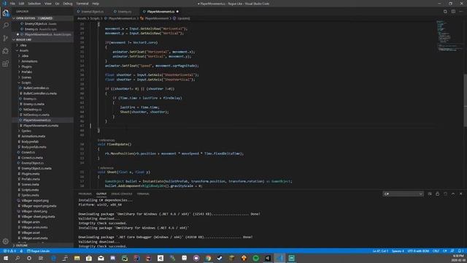Screen dimensions: 467x263
Task: Close the output panel with the X
Action: tap(460, 194)
